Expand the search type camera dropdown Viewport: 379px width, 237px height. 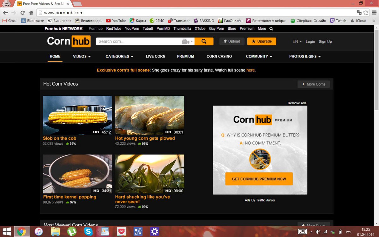tap(188, 41)
